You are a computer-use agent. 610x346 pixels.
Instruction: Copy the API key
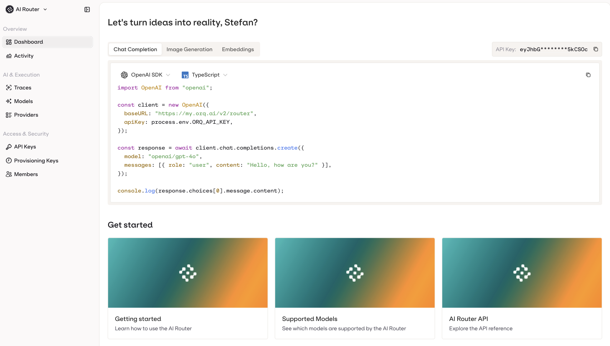click(596, 49)
